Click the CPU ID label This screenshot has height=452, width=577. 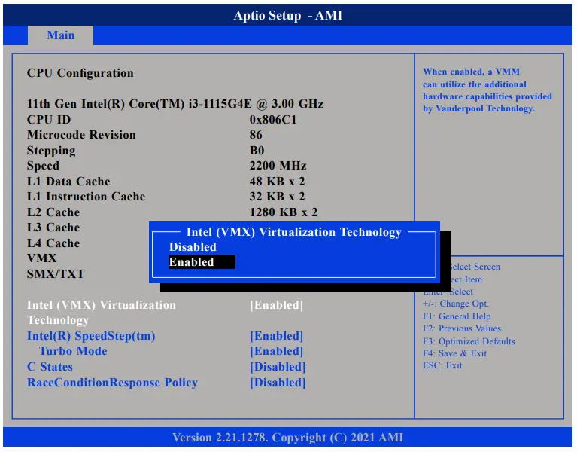pyautogui.click(x=49, y=120)
